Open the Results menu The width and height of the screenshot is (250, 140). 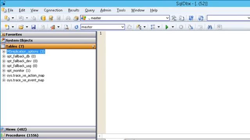click(x=74, y=10)
